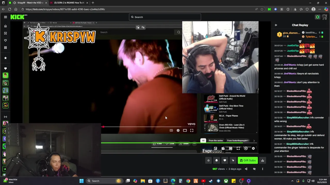Open the playback speed control in Kick player

tap(246, 148)
